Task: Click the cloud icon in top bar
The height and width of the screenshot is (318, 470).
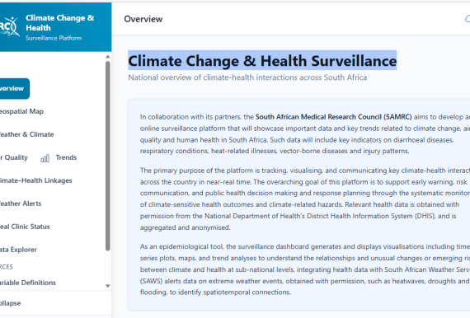Action: (x=468, y=19)
